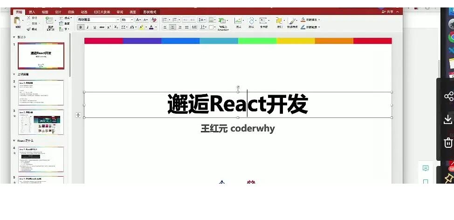Open the Arrange tool
This screenshot has height=220, width=454.
coord(279,21)
